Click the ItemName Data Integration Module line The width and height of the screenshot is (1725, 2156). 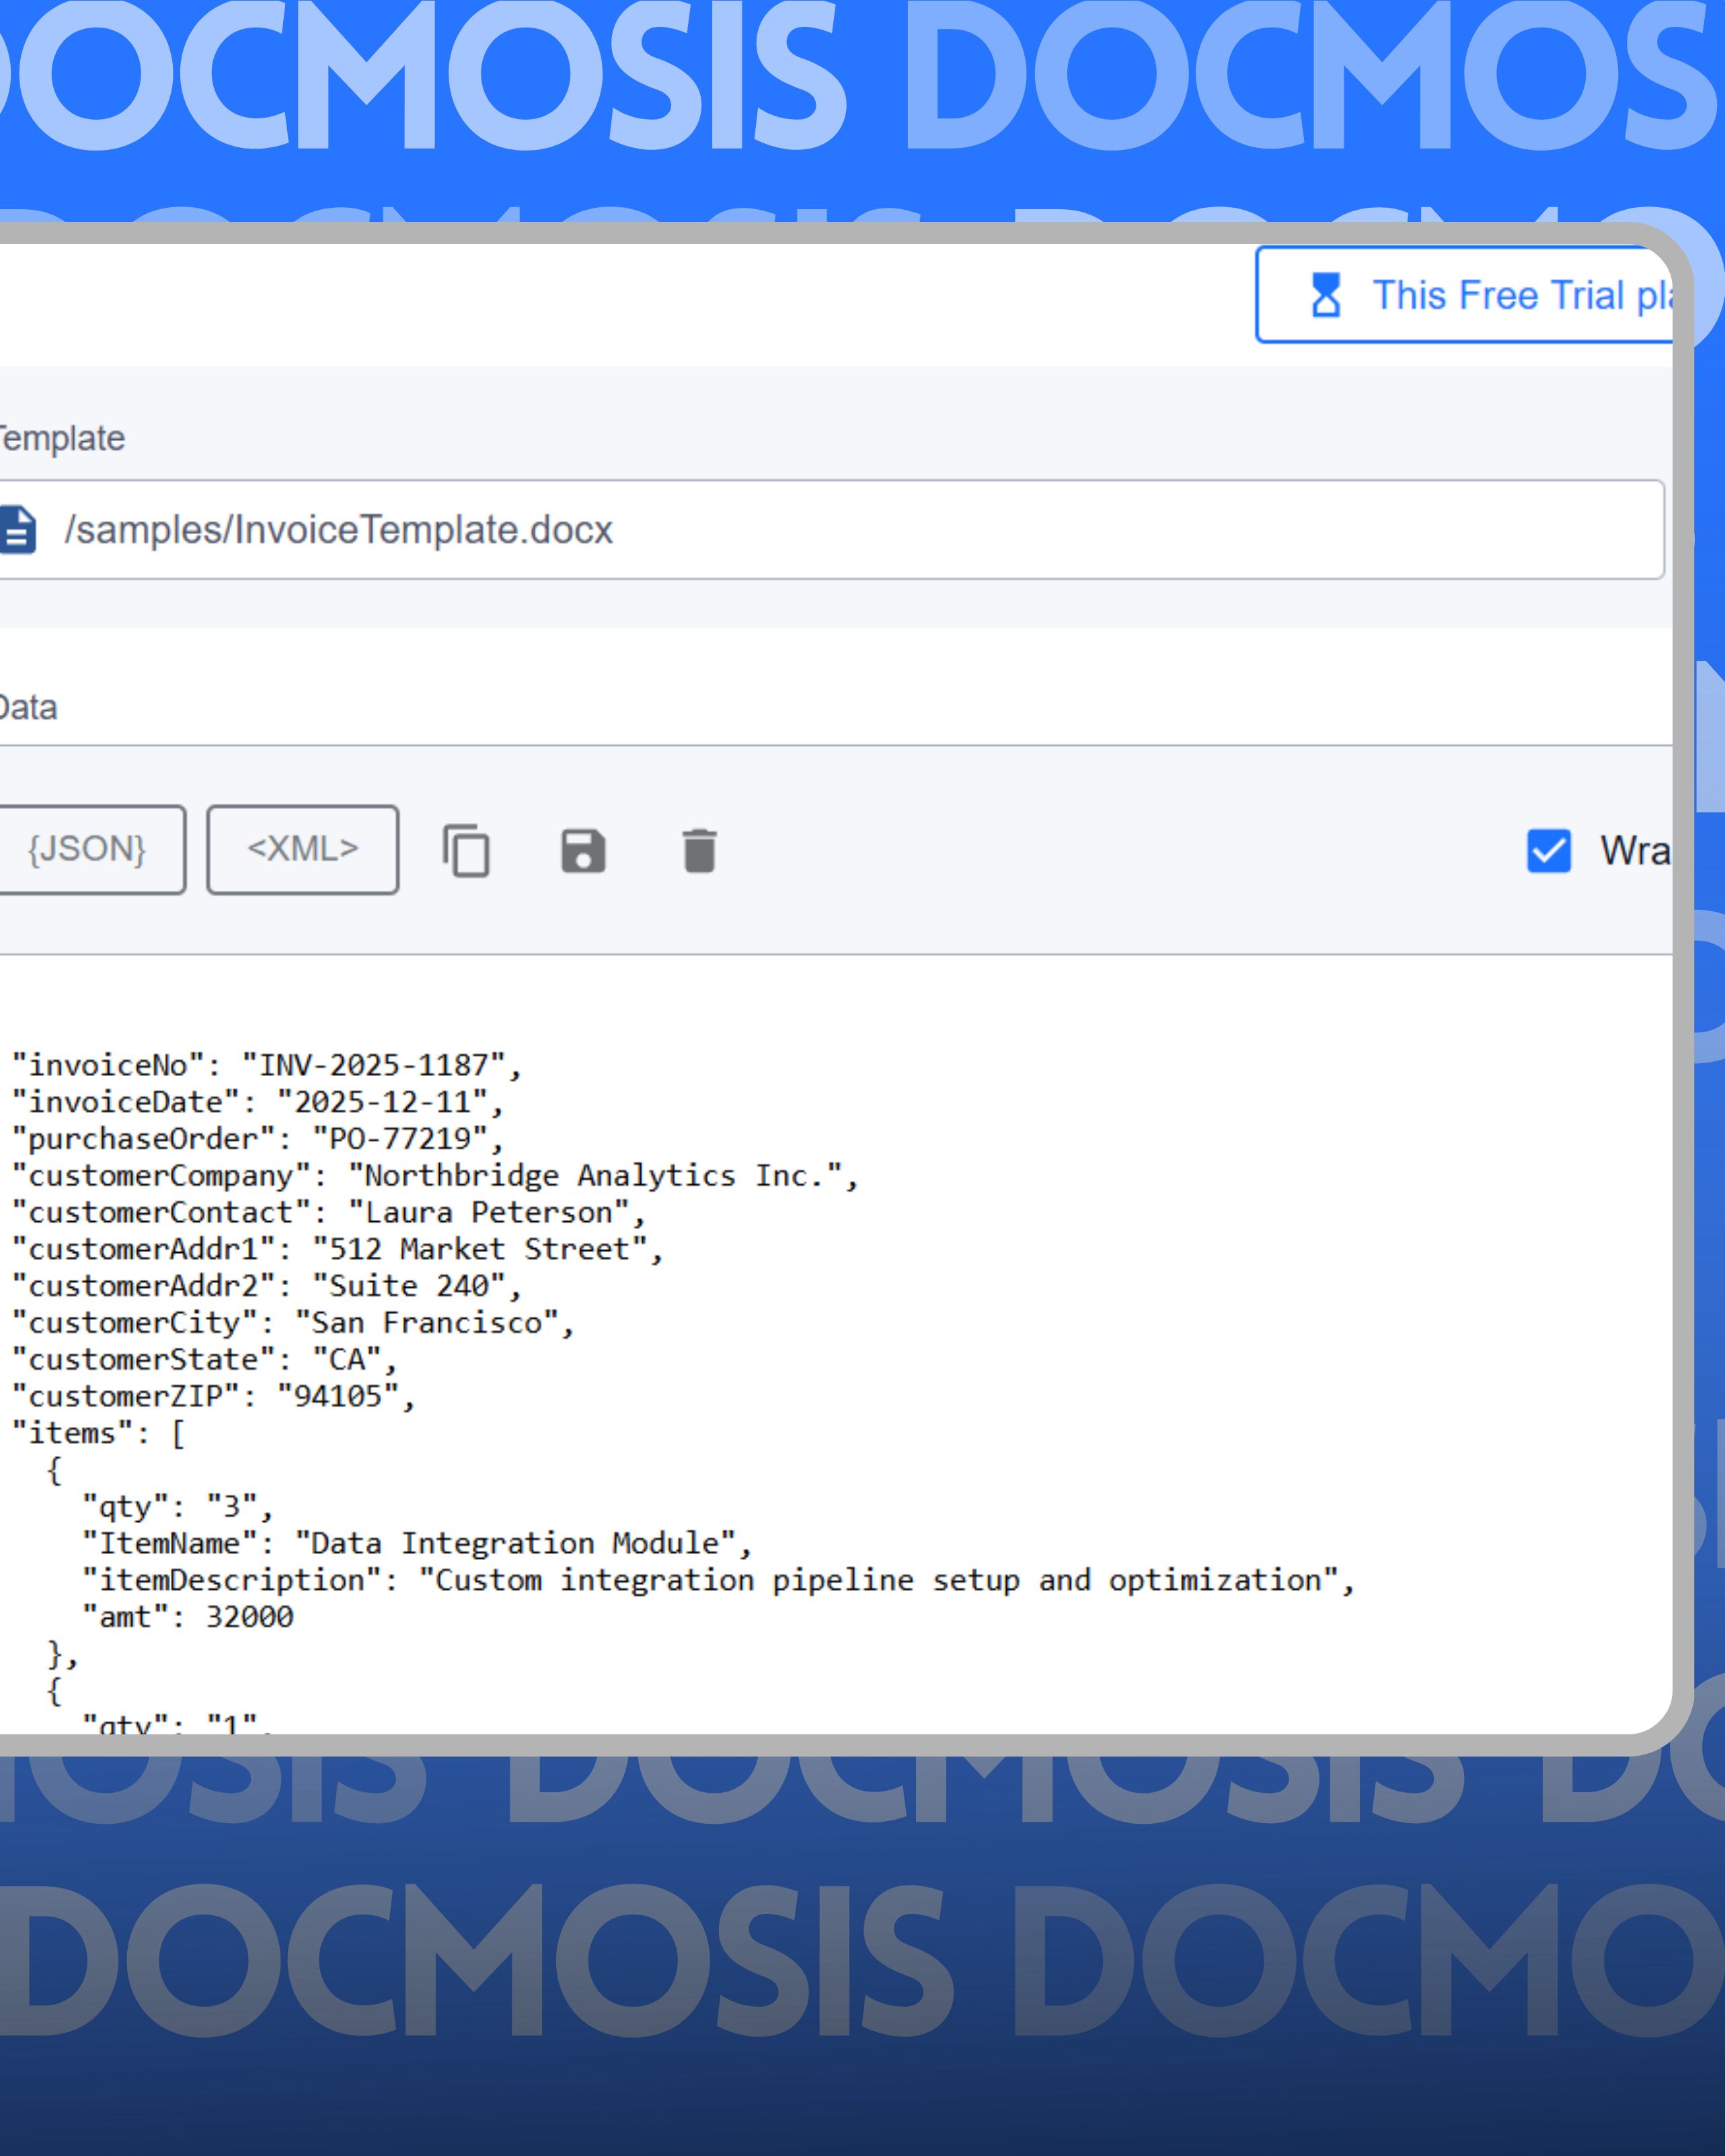point(416,1543)
